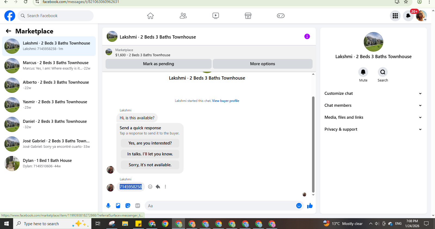Click More options button
The height and width of the screenshot is (229, 435).
click(263, 64)
